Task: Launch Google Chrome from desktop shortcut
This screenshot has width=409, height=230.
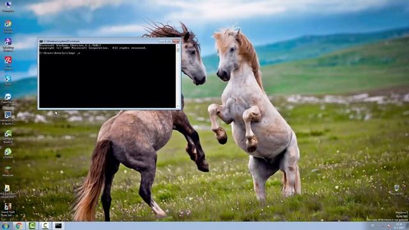Action: coord(8,26)
